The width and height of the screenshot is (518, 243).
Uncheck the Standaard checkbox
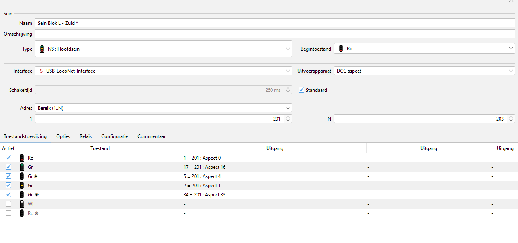(301, 90)
